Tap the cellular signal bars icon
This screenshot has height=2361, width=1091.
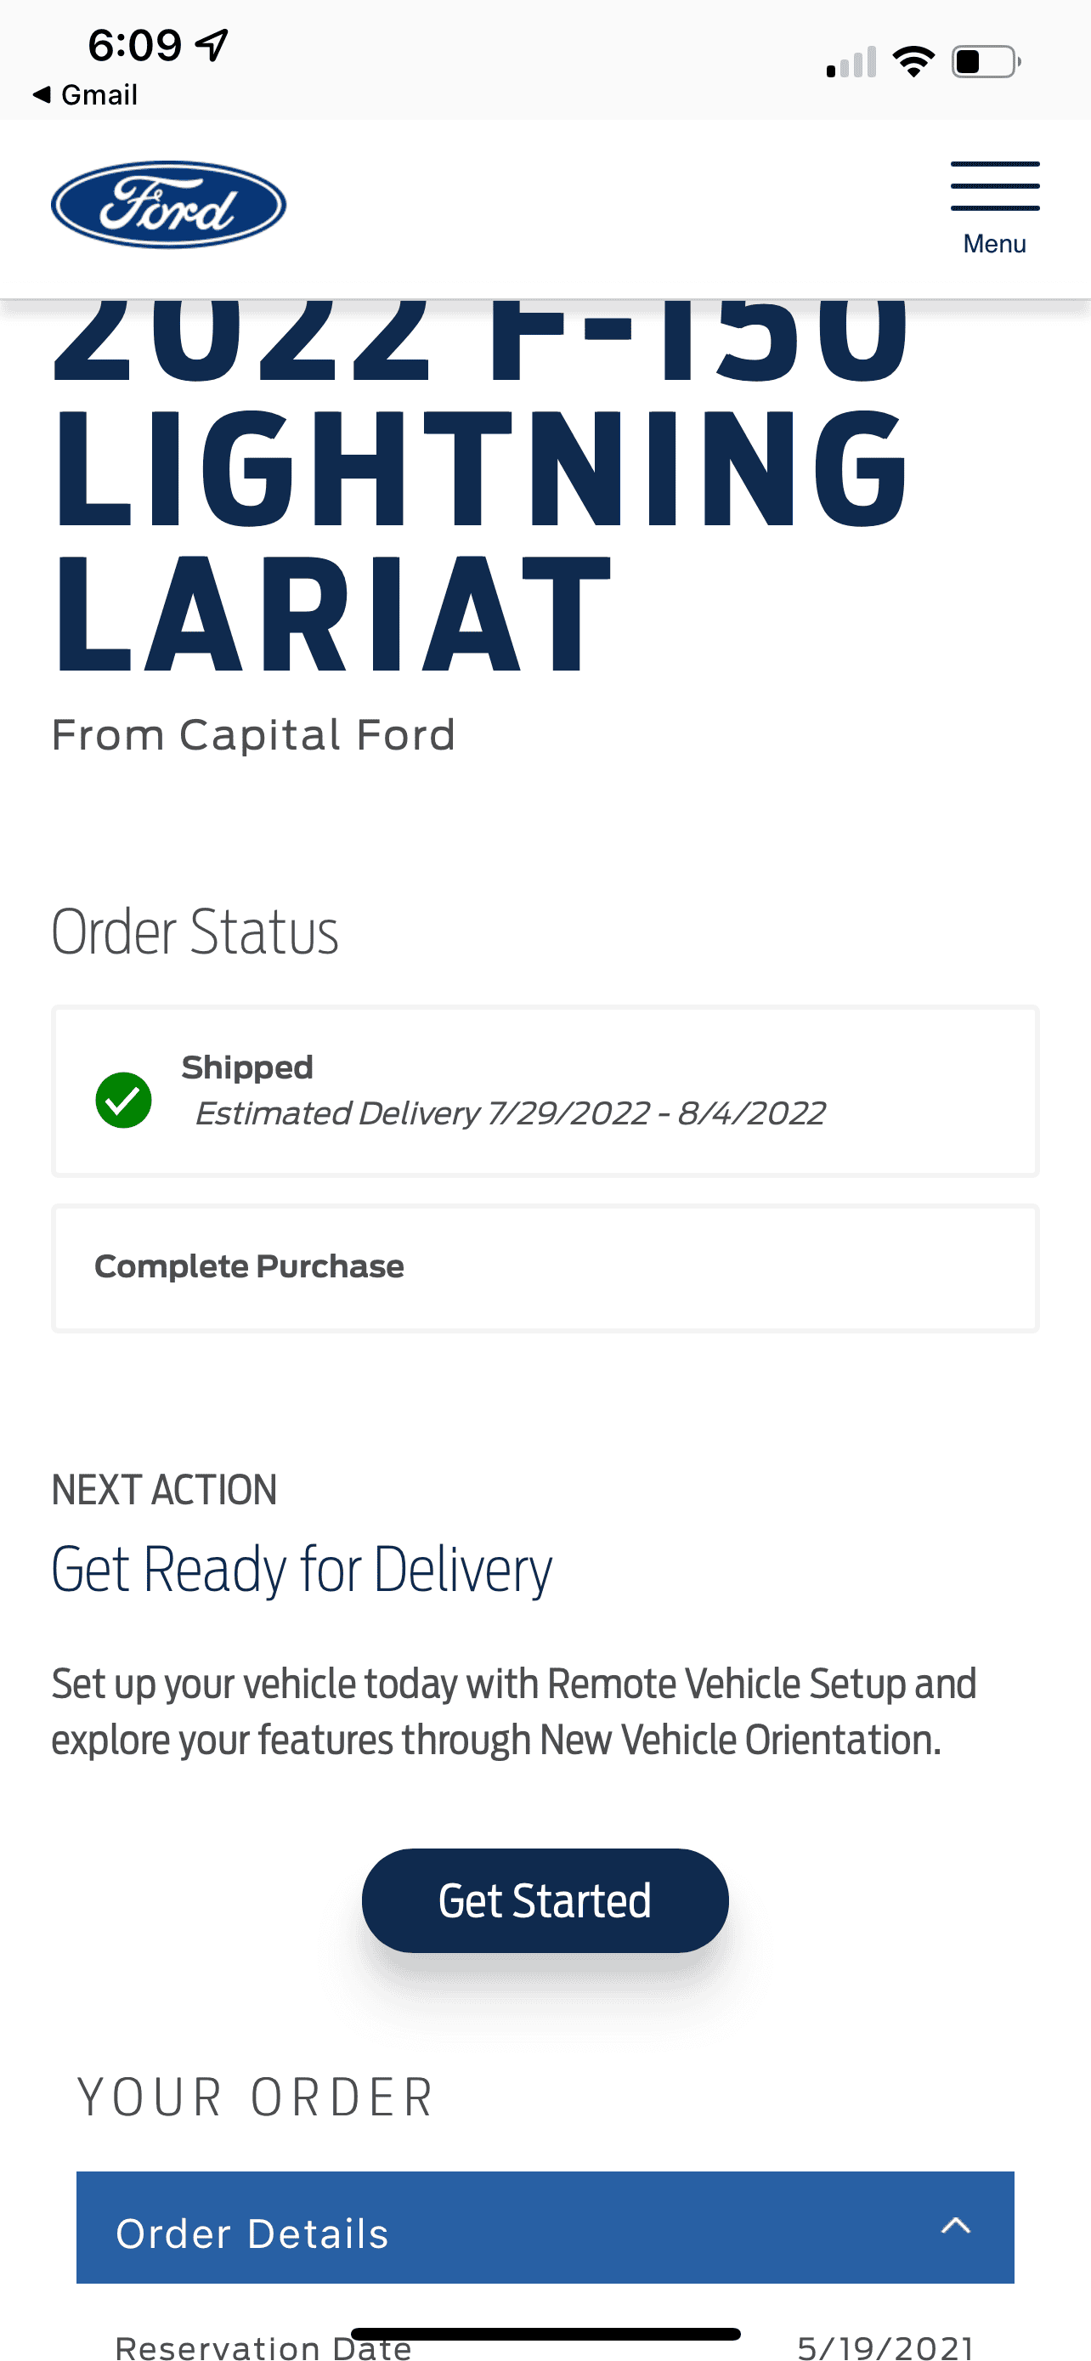851,63
